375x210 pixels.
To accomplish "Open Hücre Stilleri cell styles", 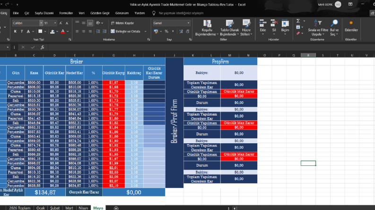I will (x=246, y=28).
